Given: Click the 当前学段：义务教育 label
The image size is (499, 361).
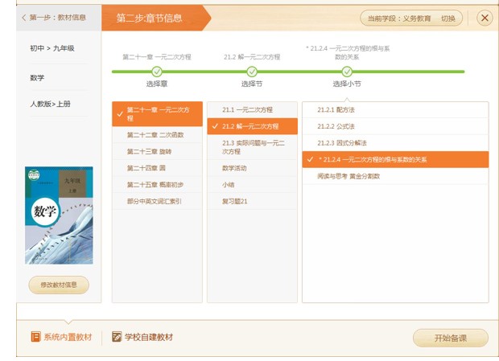Looking at the screenshot, I should pyautogui.click(x=399, y=18).
